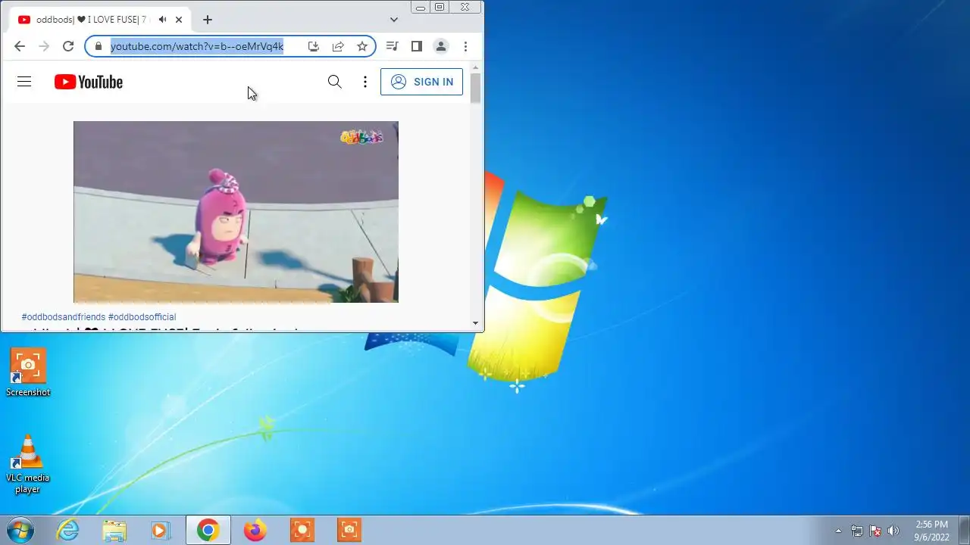Click the address bar URL
The image size is (970, 545).
click(x=197, y=46)
